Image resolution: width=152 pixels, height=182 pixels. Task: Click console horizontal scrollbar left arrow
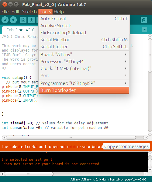pos(2,174)
